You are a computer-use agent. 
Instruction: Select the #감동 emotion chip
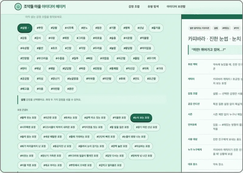(x=24, y=38)
